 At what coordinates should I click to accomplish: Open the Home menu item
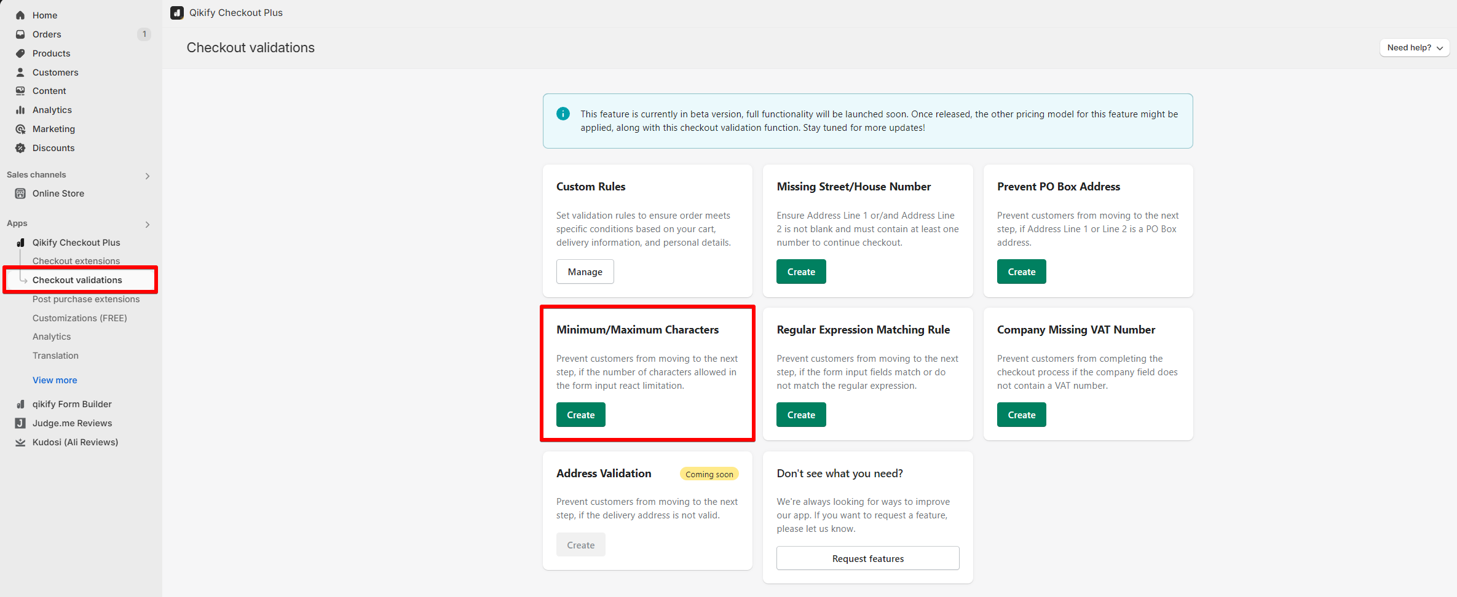click(x=45, y=15)
